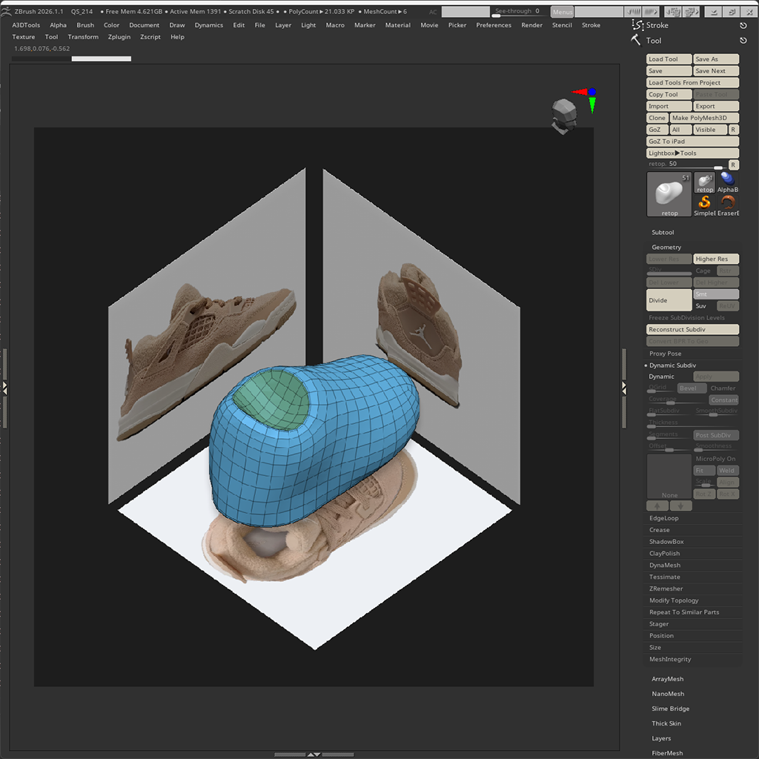
Task: Click the Tool palette icon
Action: click(x=635, y=41)
